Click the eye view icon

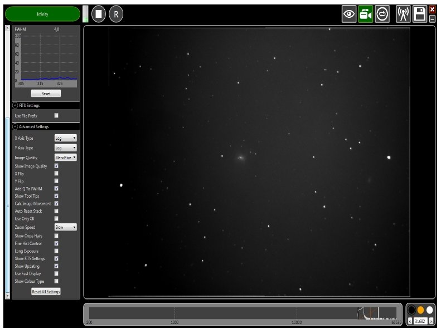[x=349, y=14]
